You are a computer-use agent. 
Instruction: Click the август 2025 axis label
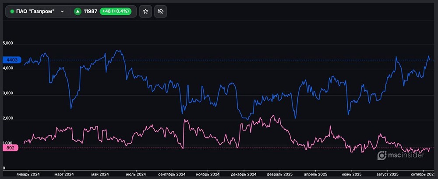[x=387, y=174]
